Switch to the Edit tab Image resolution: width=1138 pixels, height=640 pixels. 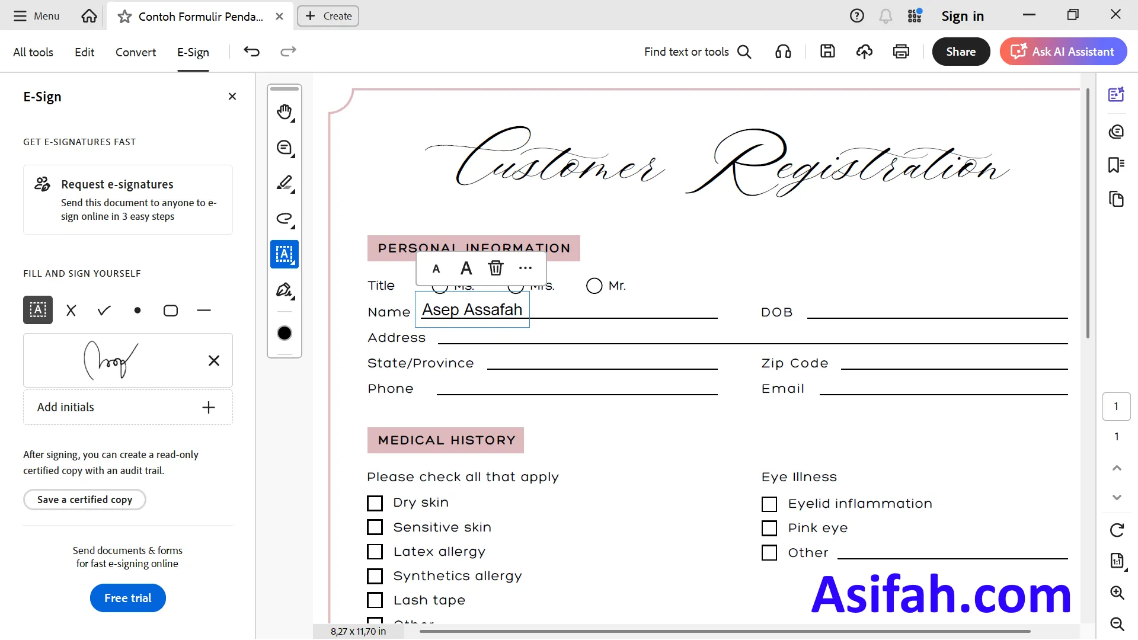tap(84, 52)
